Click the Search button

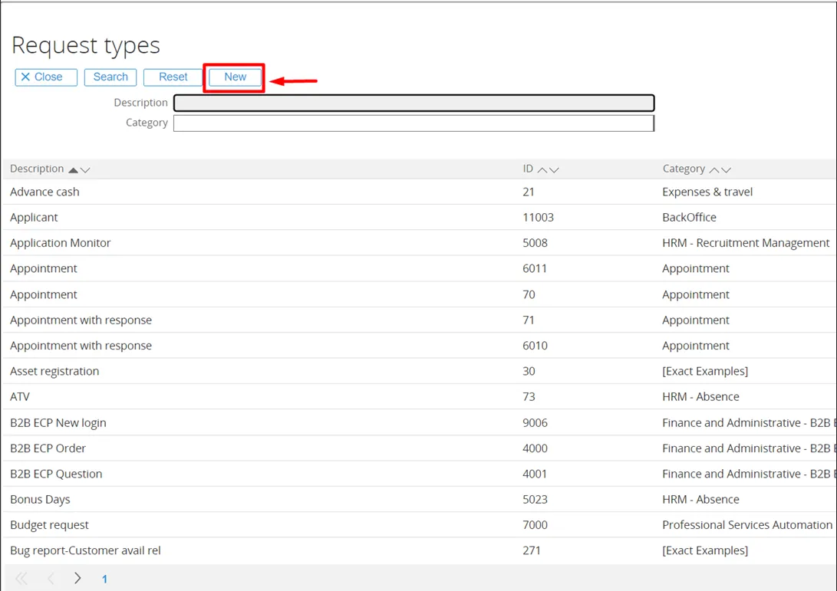[110, 77]
